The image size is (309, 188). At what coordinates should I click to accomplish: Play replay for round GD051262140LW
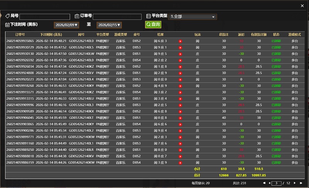tap(180, 54)
